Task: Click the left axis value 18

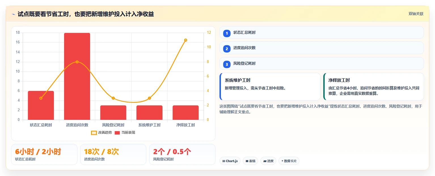Action: click(x=18, y=33)
